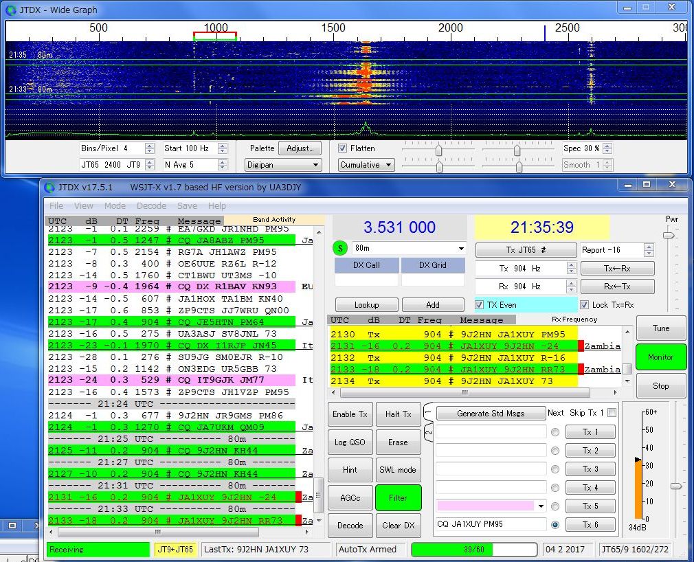Uncheck the Lock Tx=Rx checkbox
Image resolution: width=694 pixels, height=562 pixels.
pyautogui.click(x=585, y=305)
